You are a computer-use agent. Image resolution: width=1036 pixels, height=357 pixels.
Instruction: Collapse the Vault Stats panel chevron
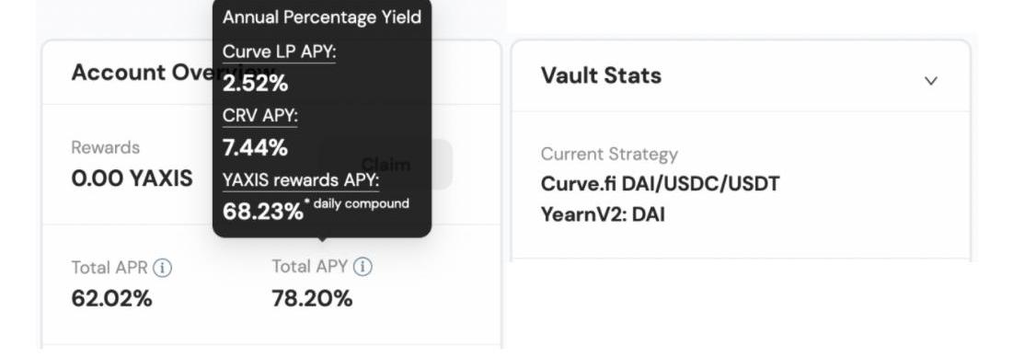pos(930,81)
